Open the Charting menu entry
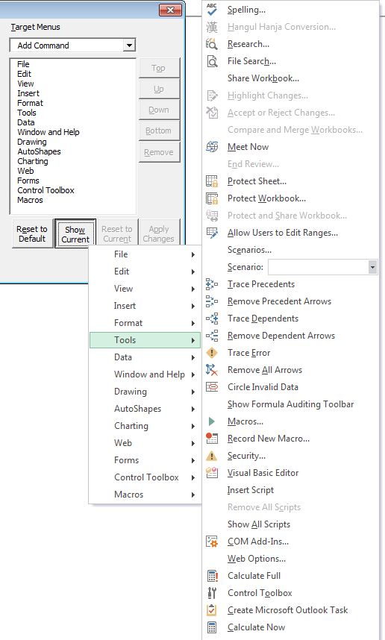The image size is (385, 640). coord(145,426)
